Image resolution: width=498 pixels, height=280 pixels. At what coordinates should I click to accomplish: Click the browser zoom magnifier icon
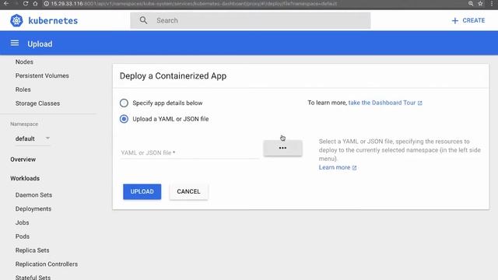(471, 3)
